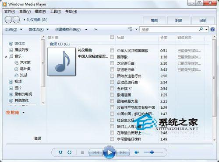
Task: Switch to the 同步 sync tab
Action: (x=203, y=21)
